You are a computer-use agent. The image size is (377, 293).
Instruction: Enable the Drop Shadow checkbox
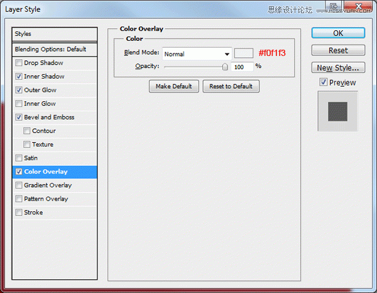pyautogui.click(x=18, y=63)
